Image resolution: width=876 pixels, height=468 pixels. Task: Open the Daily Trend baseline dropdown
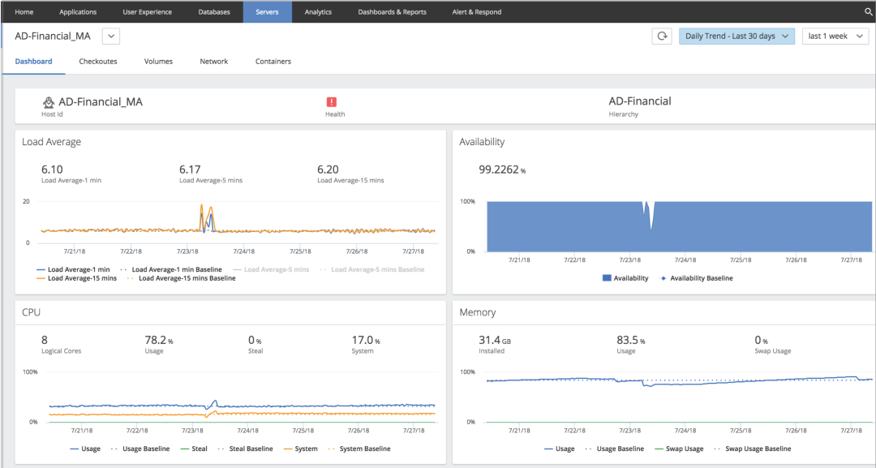pos(736,36)
